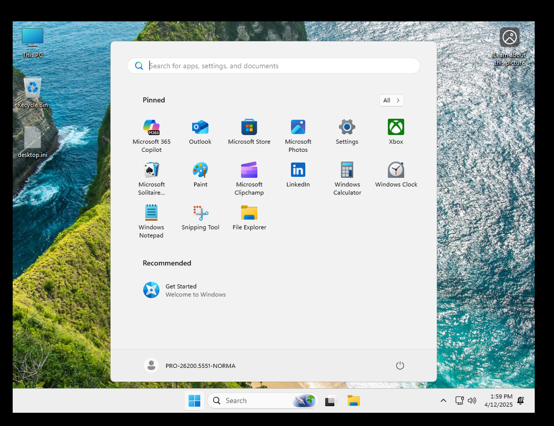This screenshot has width=554, height=426.
Task: Show hidden system tray icons
Action: 443,400
